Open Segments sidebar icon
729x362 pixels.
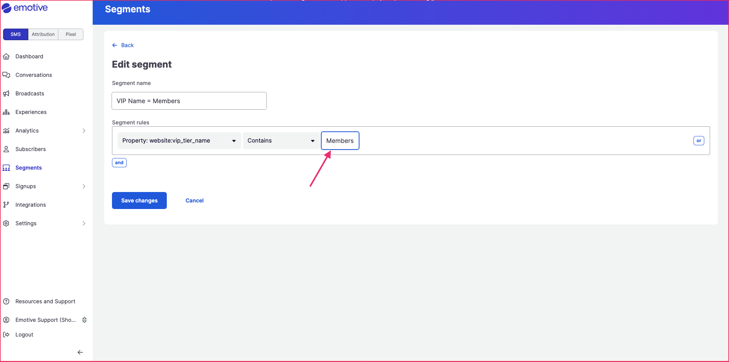[6, 168]
